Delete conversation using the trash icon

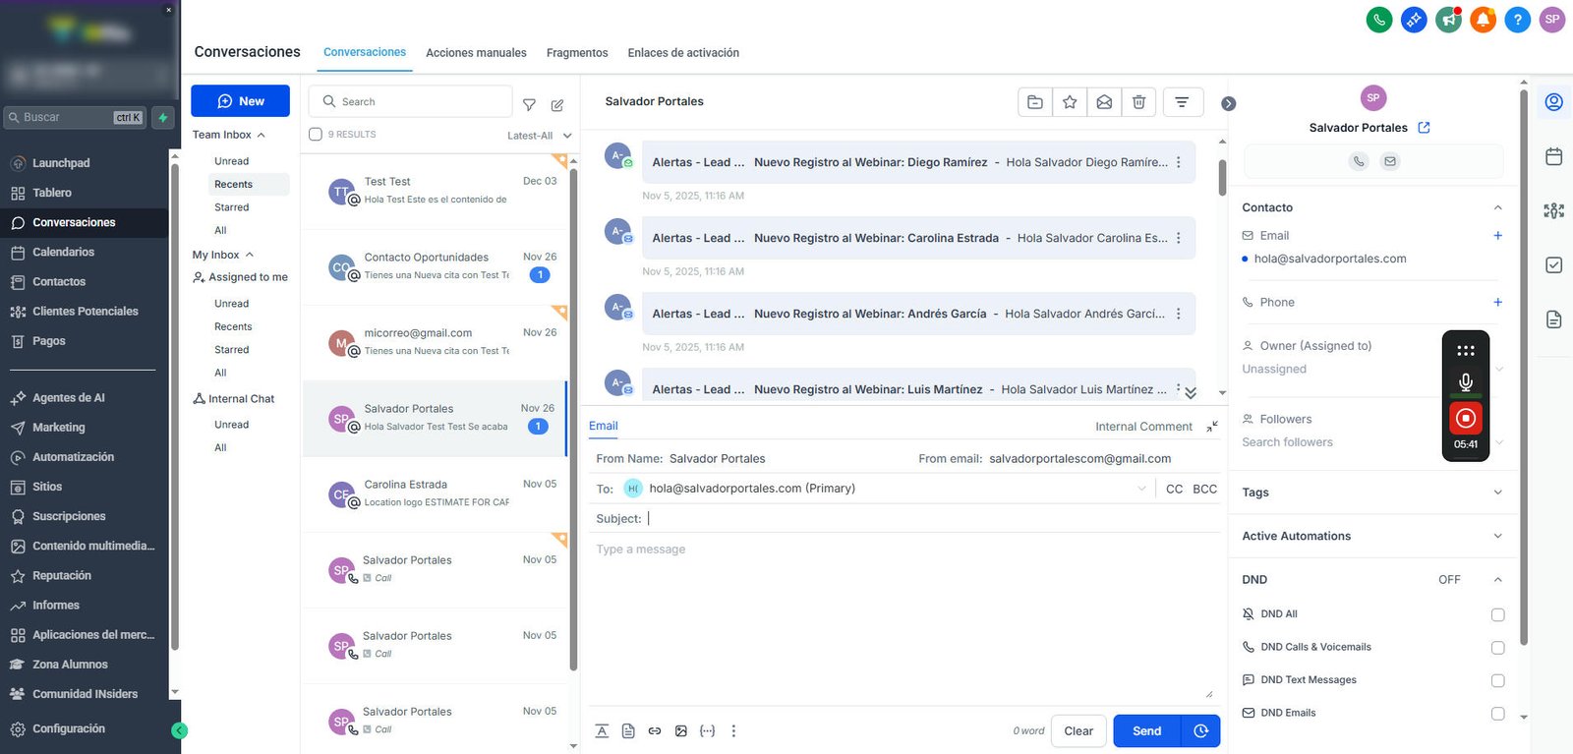tap(1138, 101)
